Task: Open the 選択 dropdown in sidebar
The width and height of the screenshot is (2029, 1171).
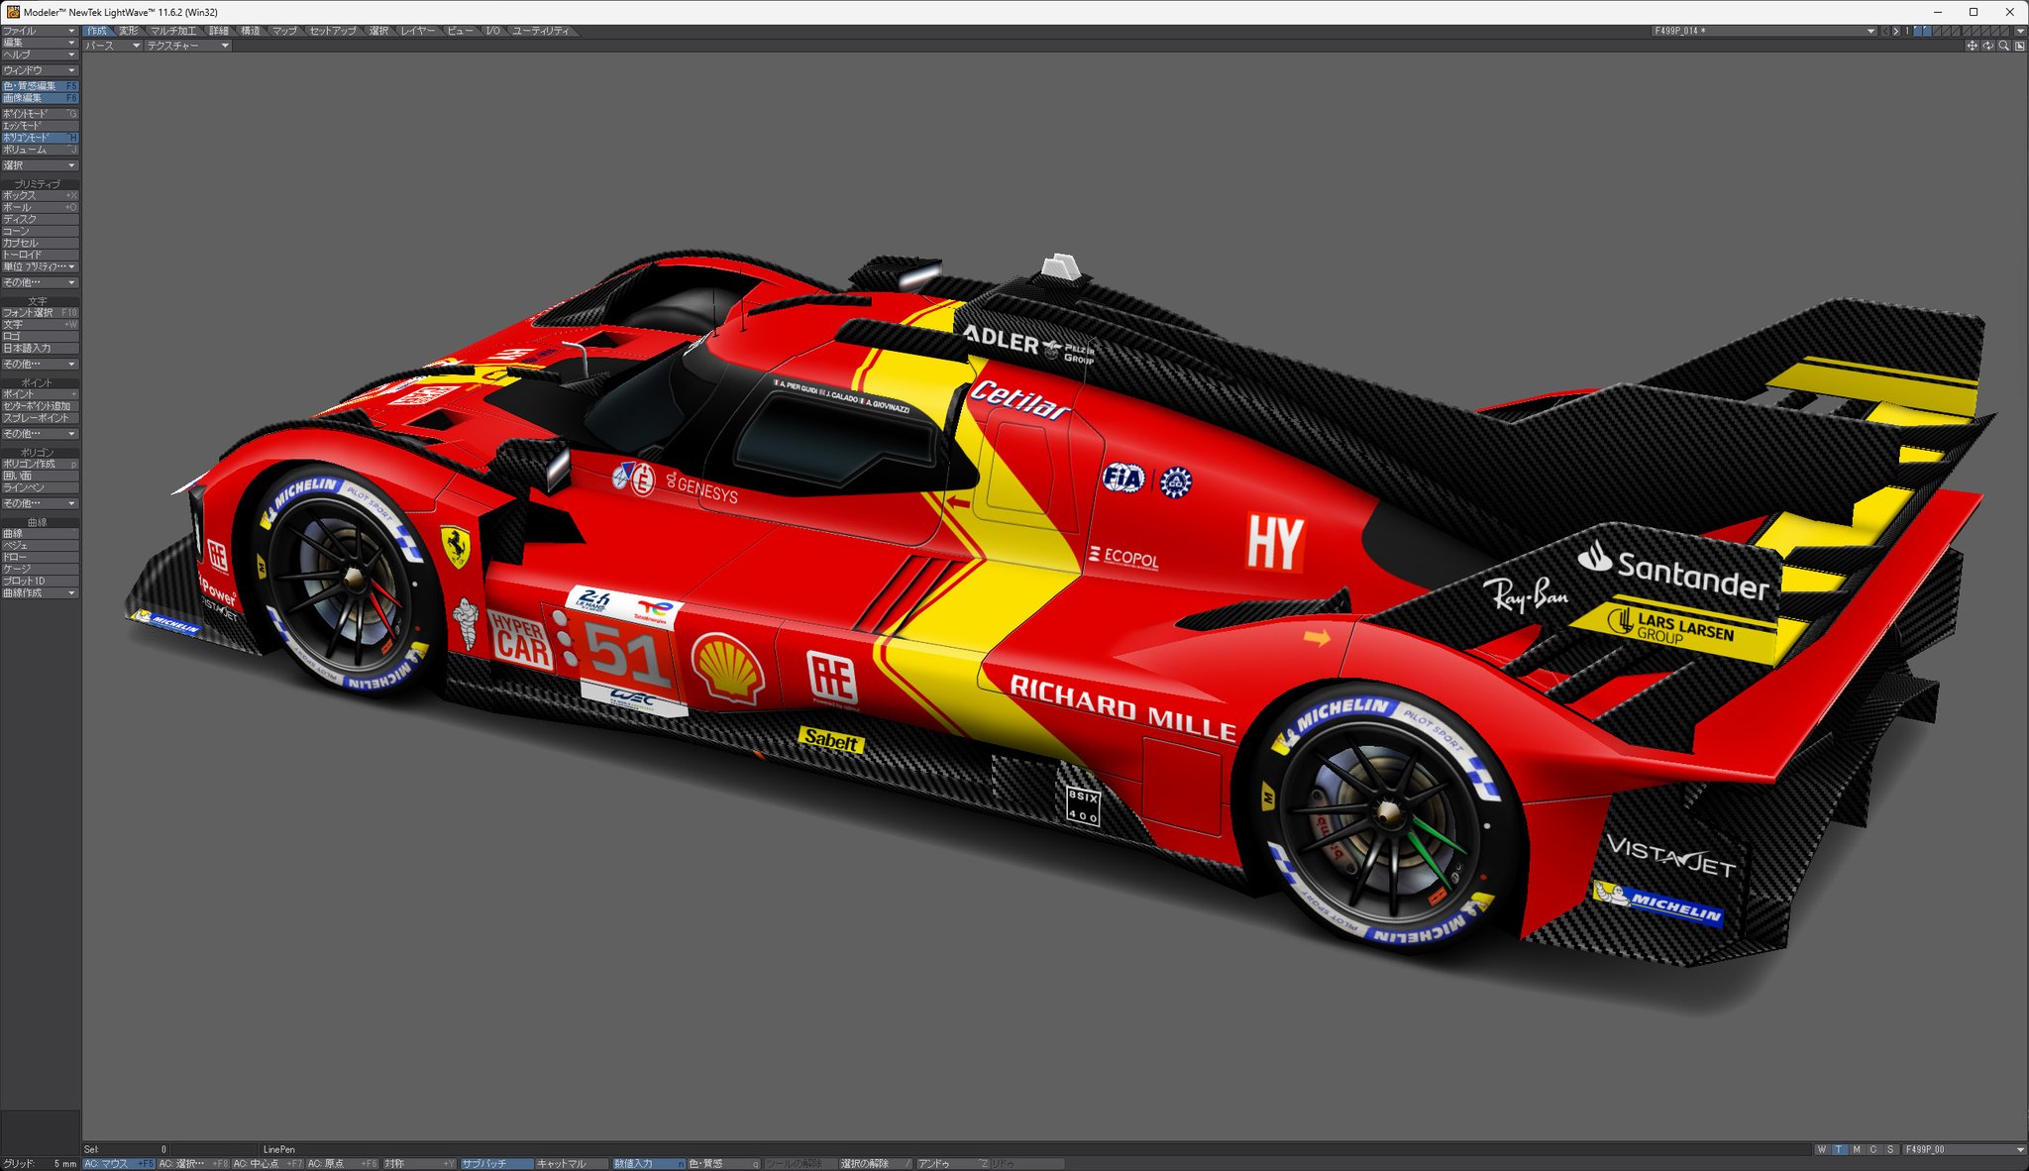Action: pyautogui.click(x=40, y=165)
